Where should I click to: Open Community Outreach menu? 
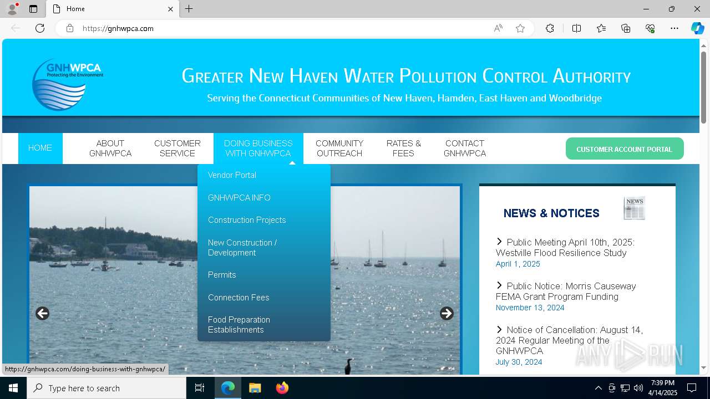tap(339, 149)
